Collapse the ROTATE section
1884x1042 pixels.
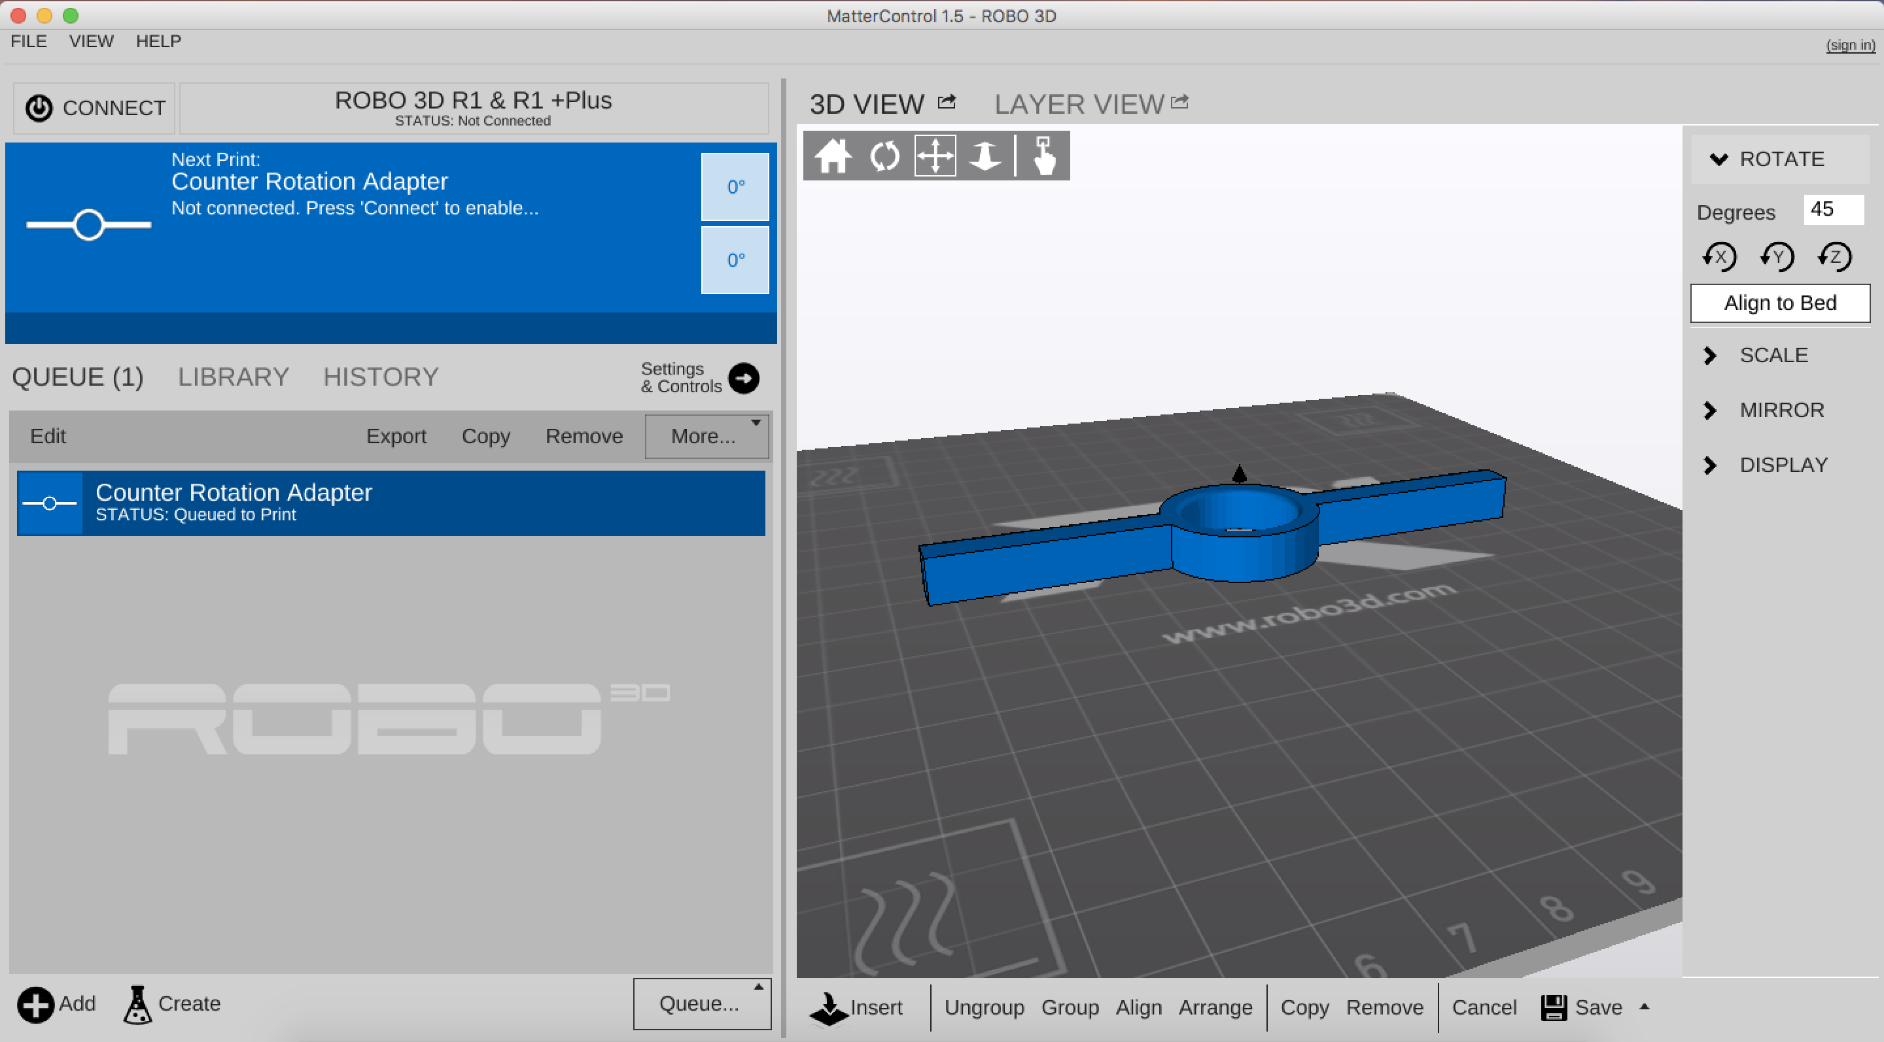coord(1718,160)
